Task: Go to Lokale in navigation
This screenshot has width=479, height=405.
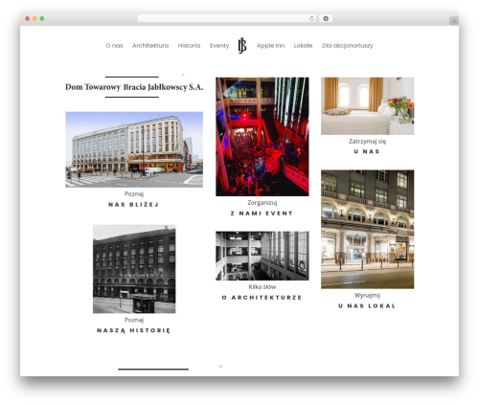Action: pos(303,46)
